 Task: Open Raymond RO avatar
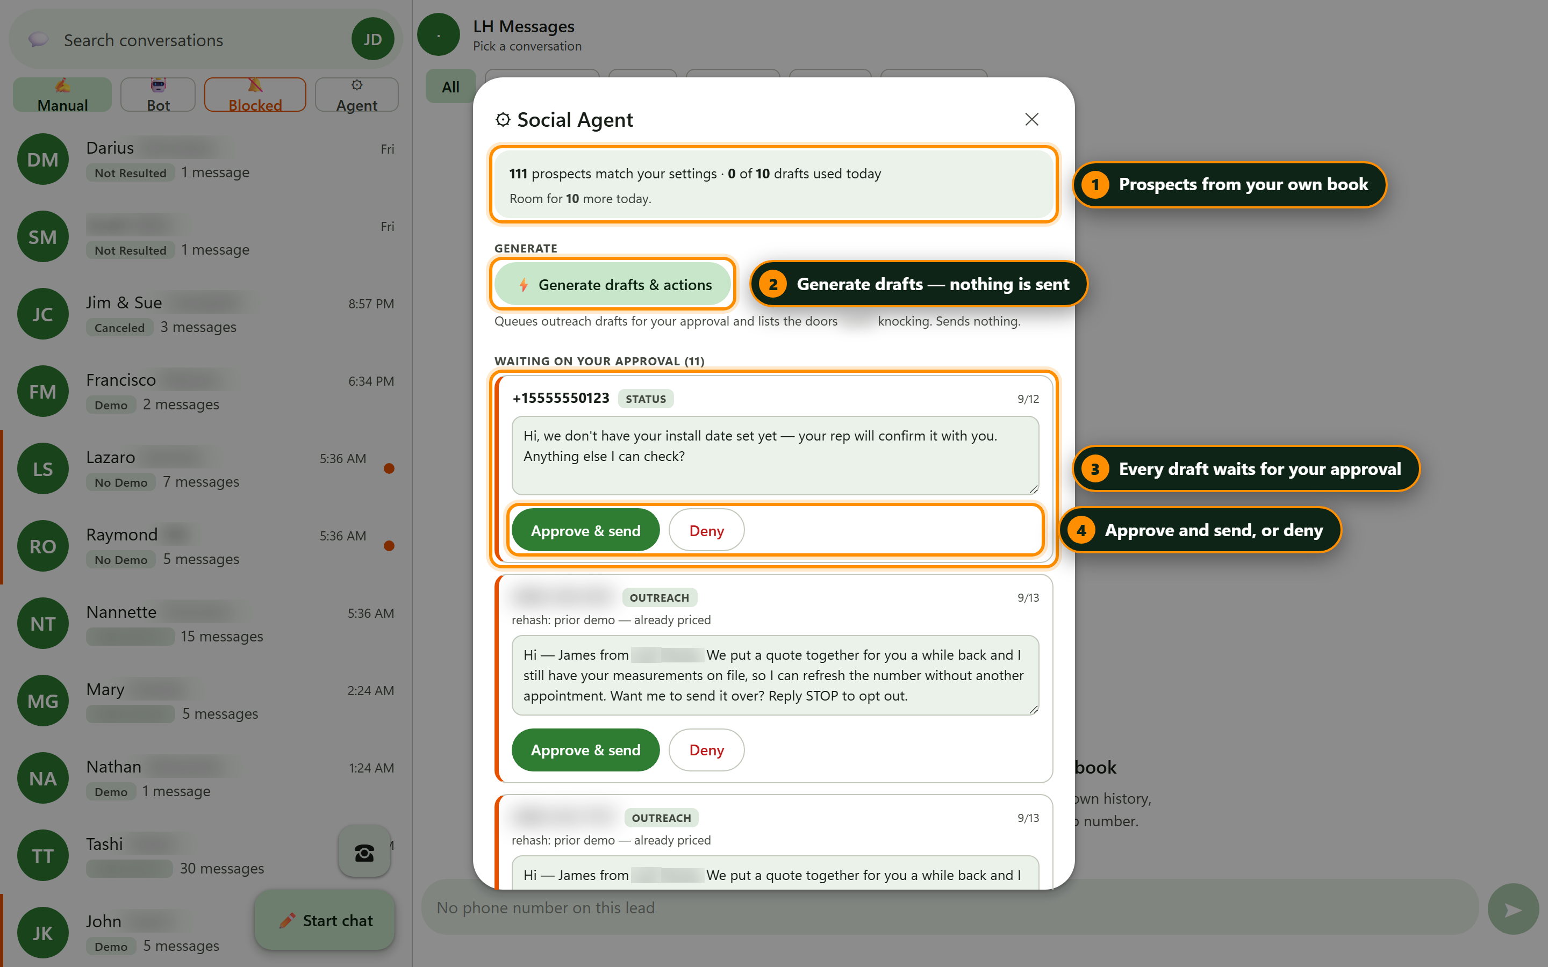click(x=43, y=546)
